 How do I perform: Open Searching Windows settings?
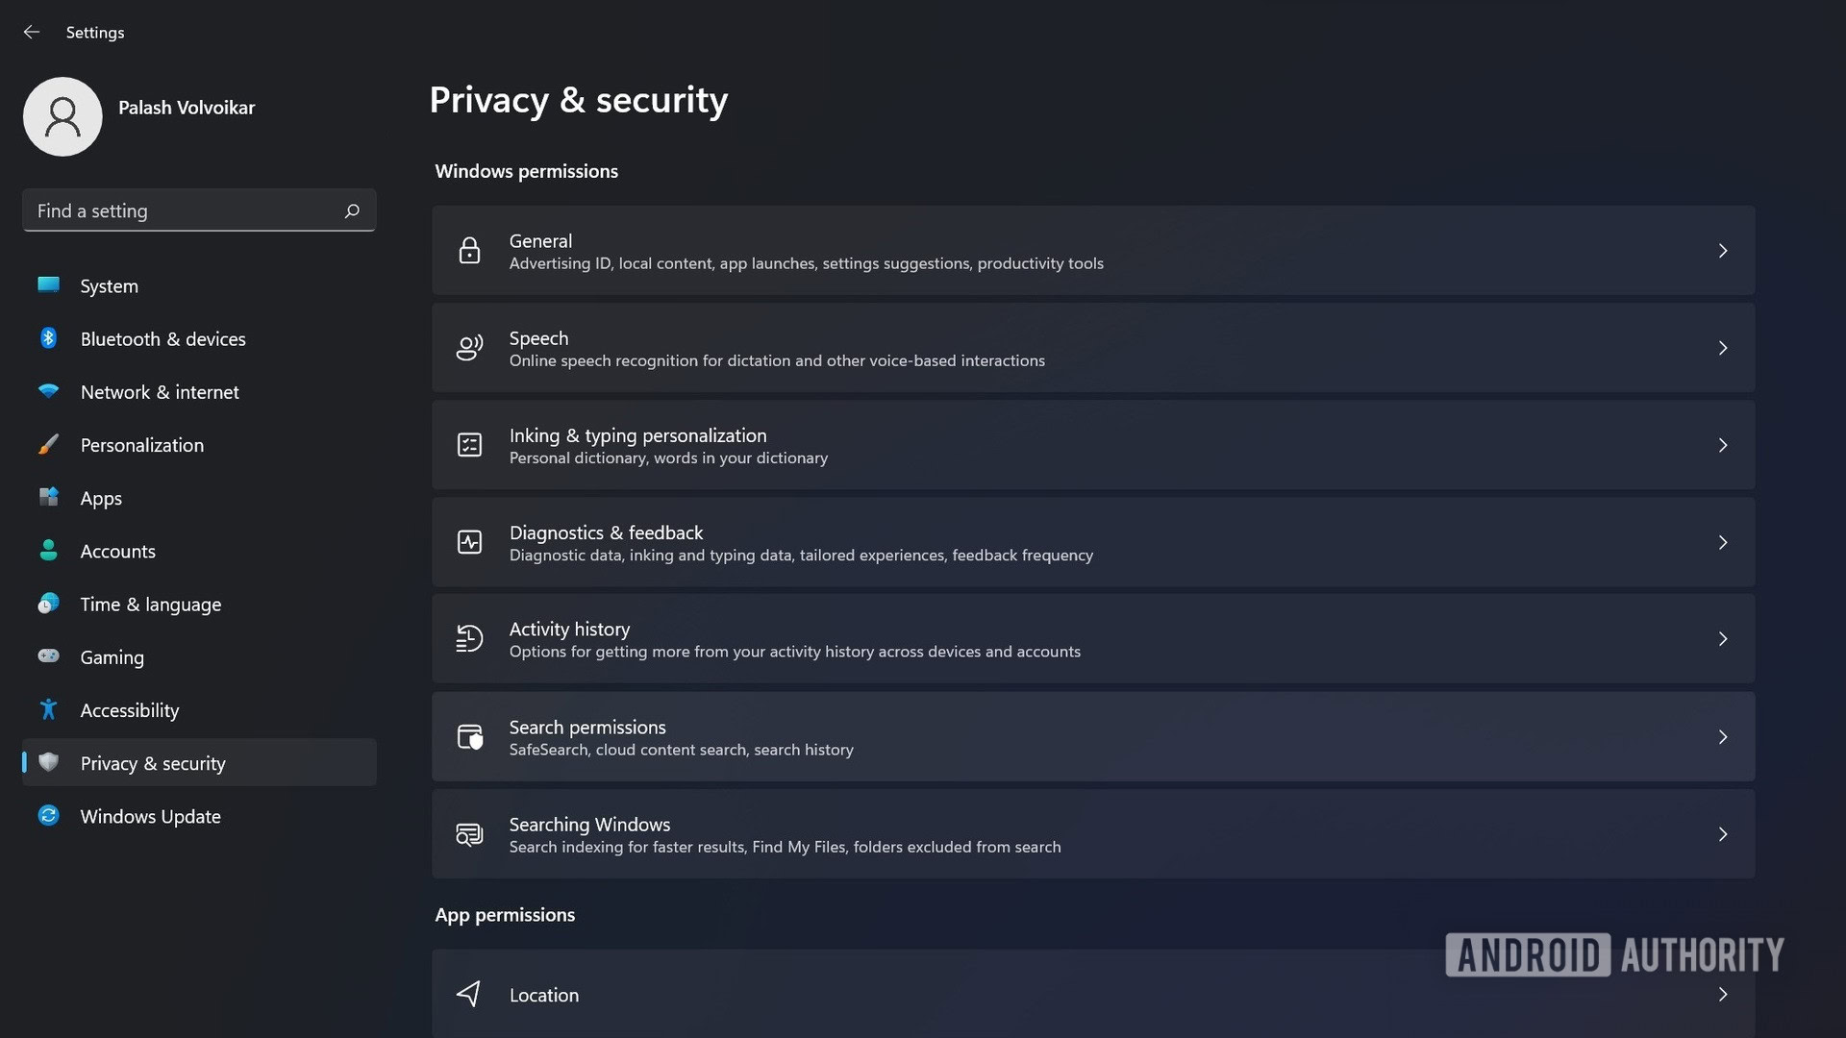(x=1093, y=832)
